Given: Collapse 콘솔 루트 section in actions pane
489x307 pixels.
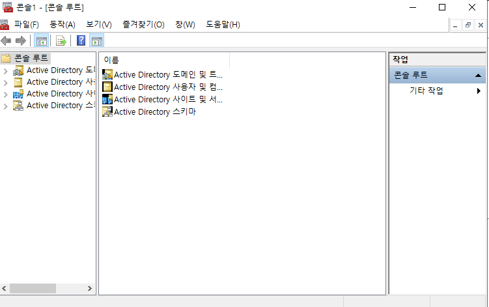Looking at the screenshot, I should (478, 75).
